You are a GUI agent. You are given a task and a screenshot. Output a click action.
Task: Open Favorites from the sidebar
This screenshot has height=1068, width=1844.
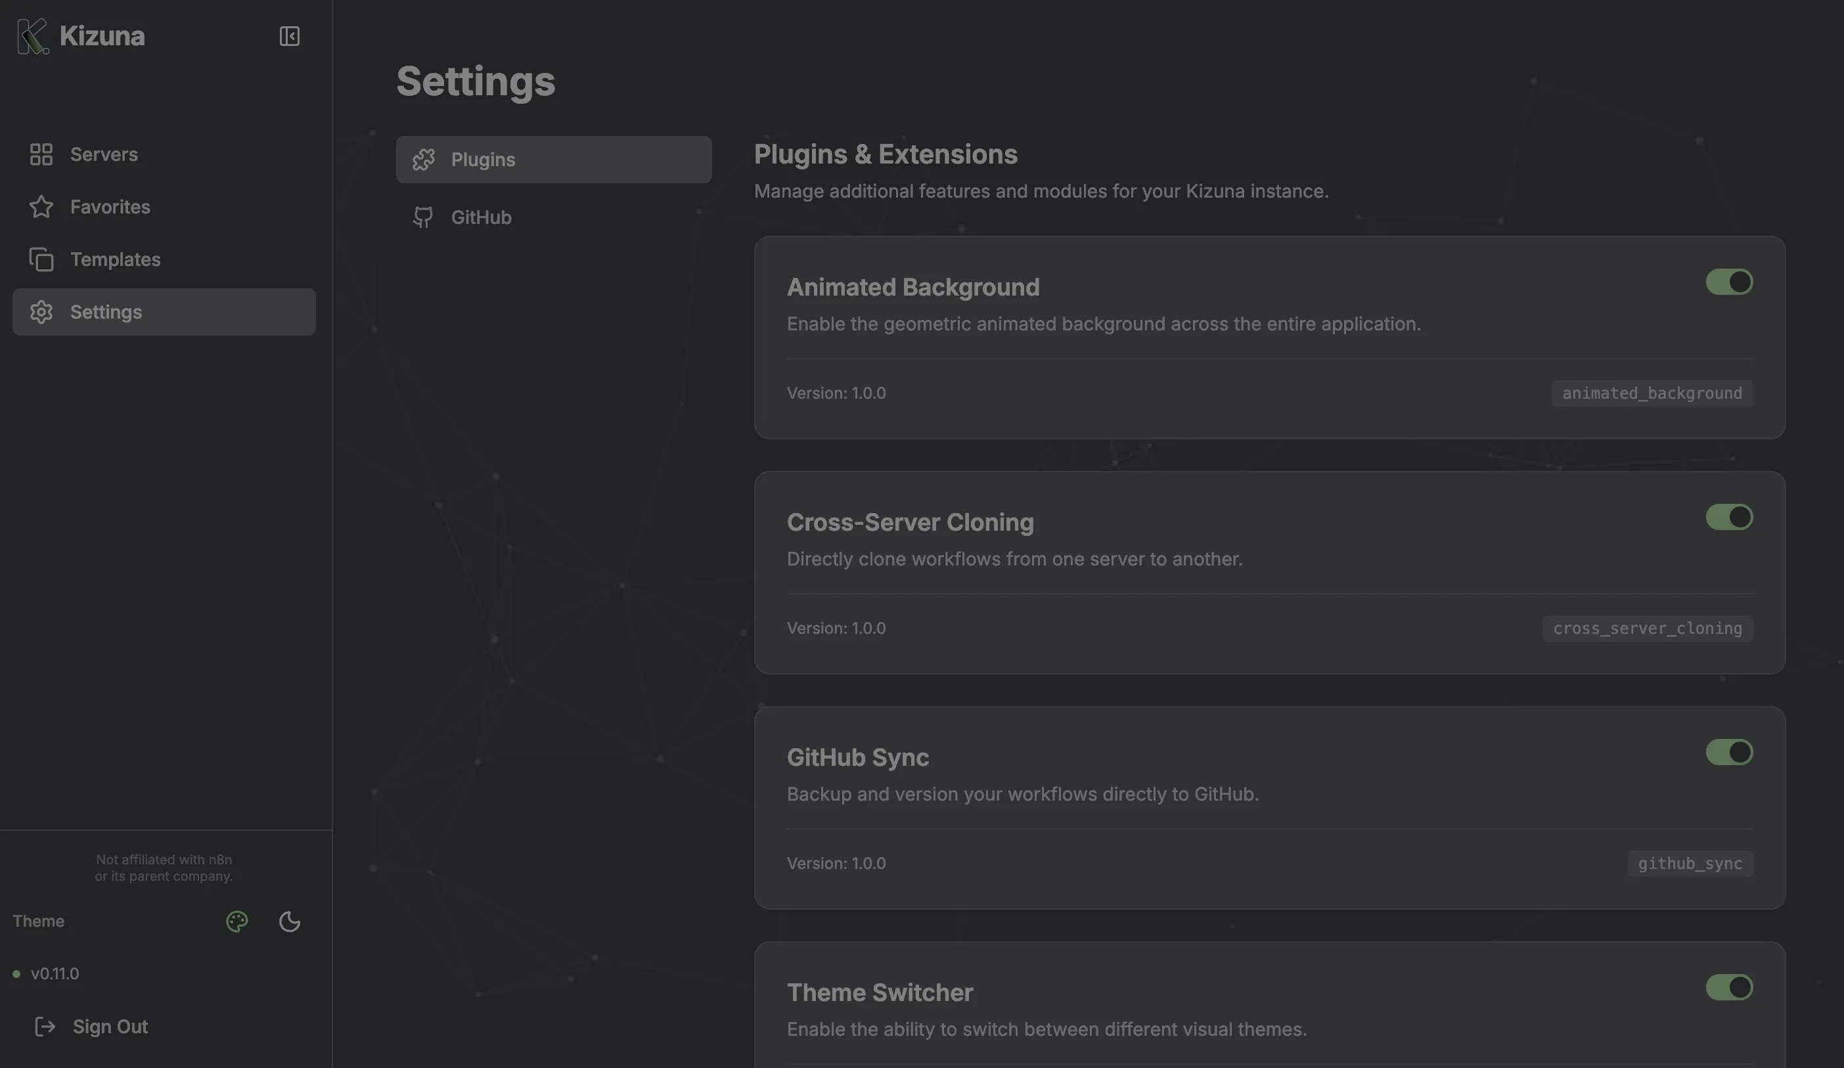pyautogui.click(x=110, y=207)
